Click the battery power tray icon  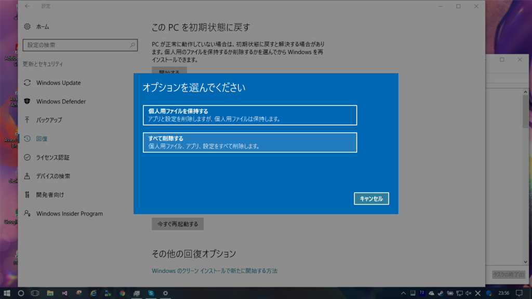coord(450,293)
